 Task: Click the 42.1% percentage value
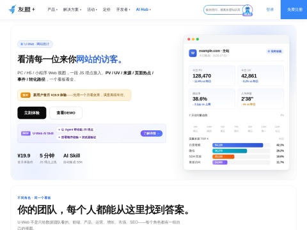[280, 145]
